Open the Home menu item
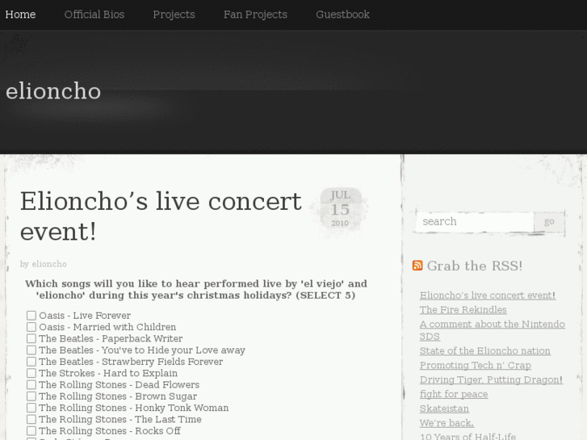Screen dimensions: 587x440 coord(21,15)
